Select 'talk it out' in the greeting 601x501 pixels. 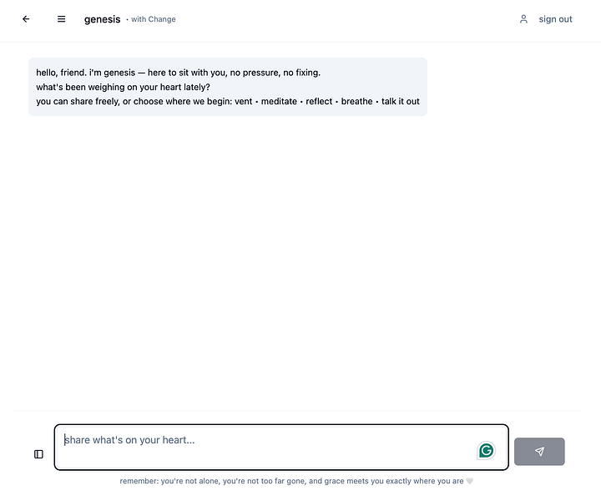[401, 101]
